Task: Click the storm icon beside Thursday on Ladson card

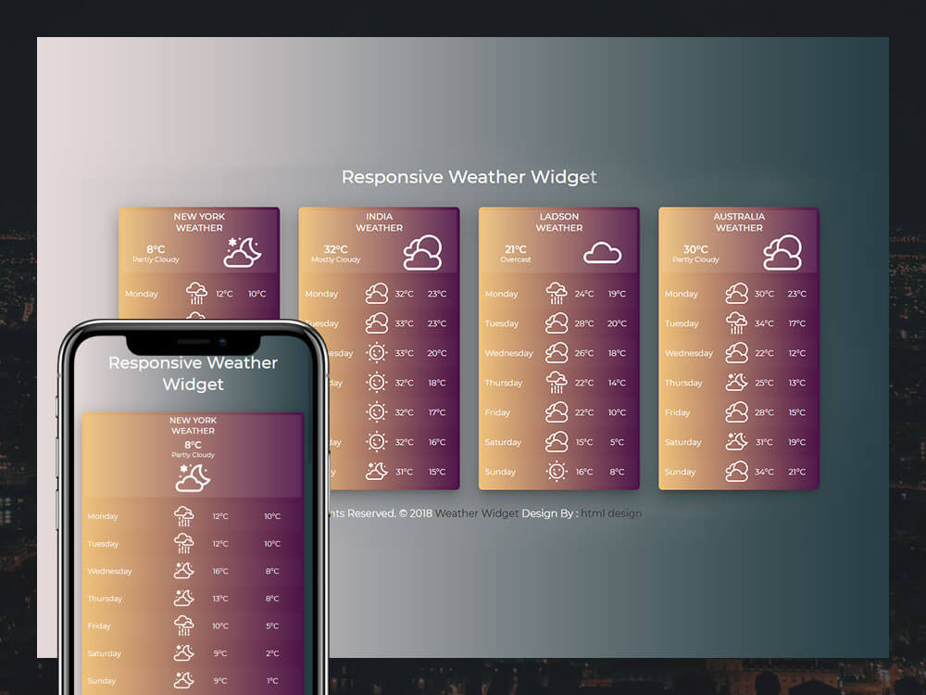Action: coord(557,382)
